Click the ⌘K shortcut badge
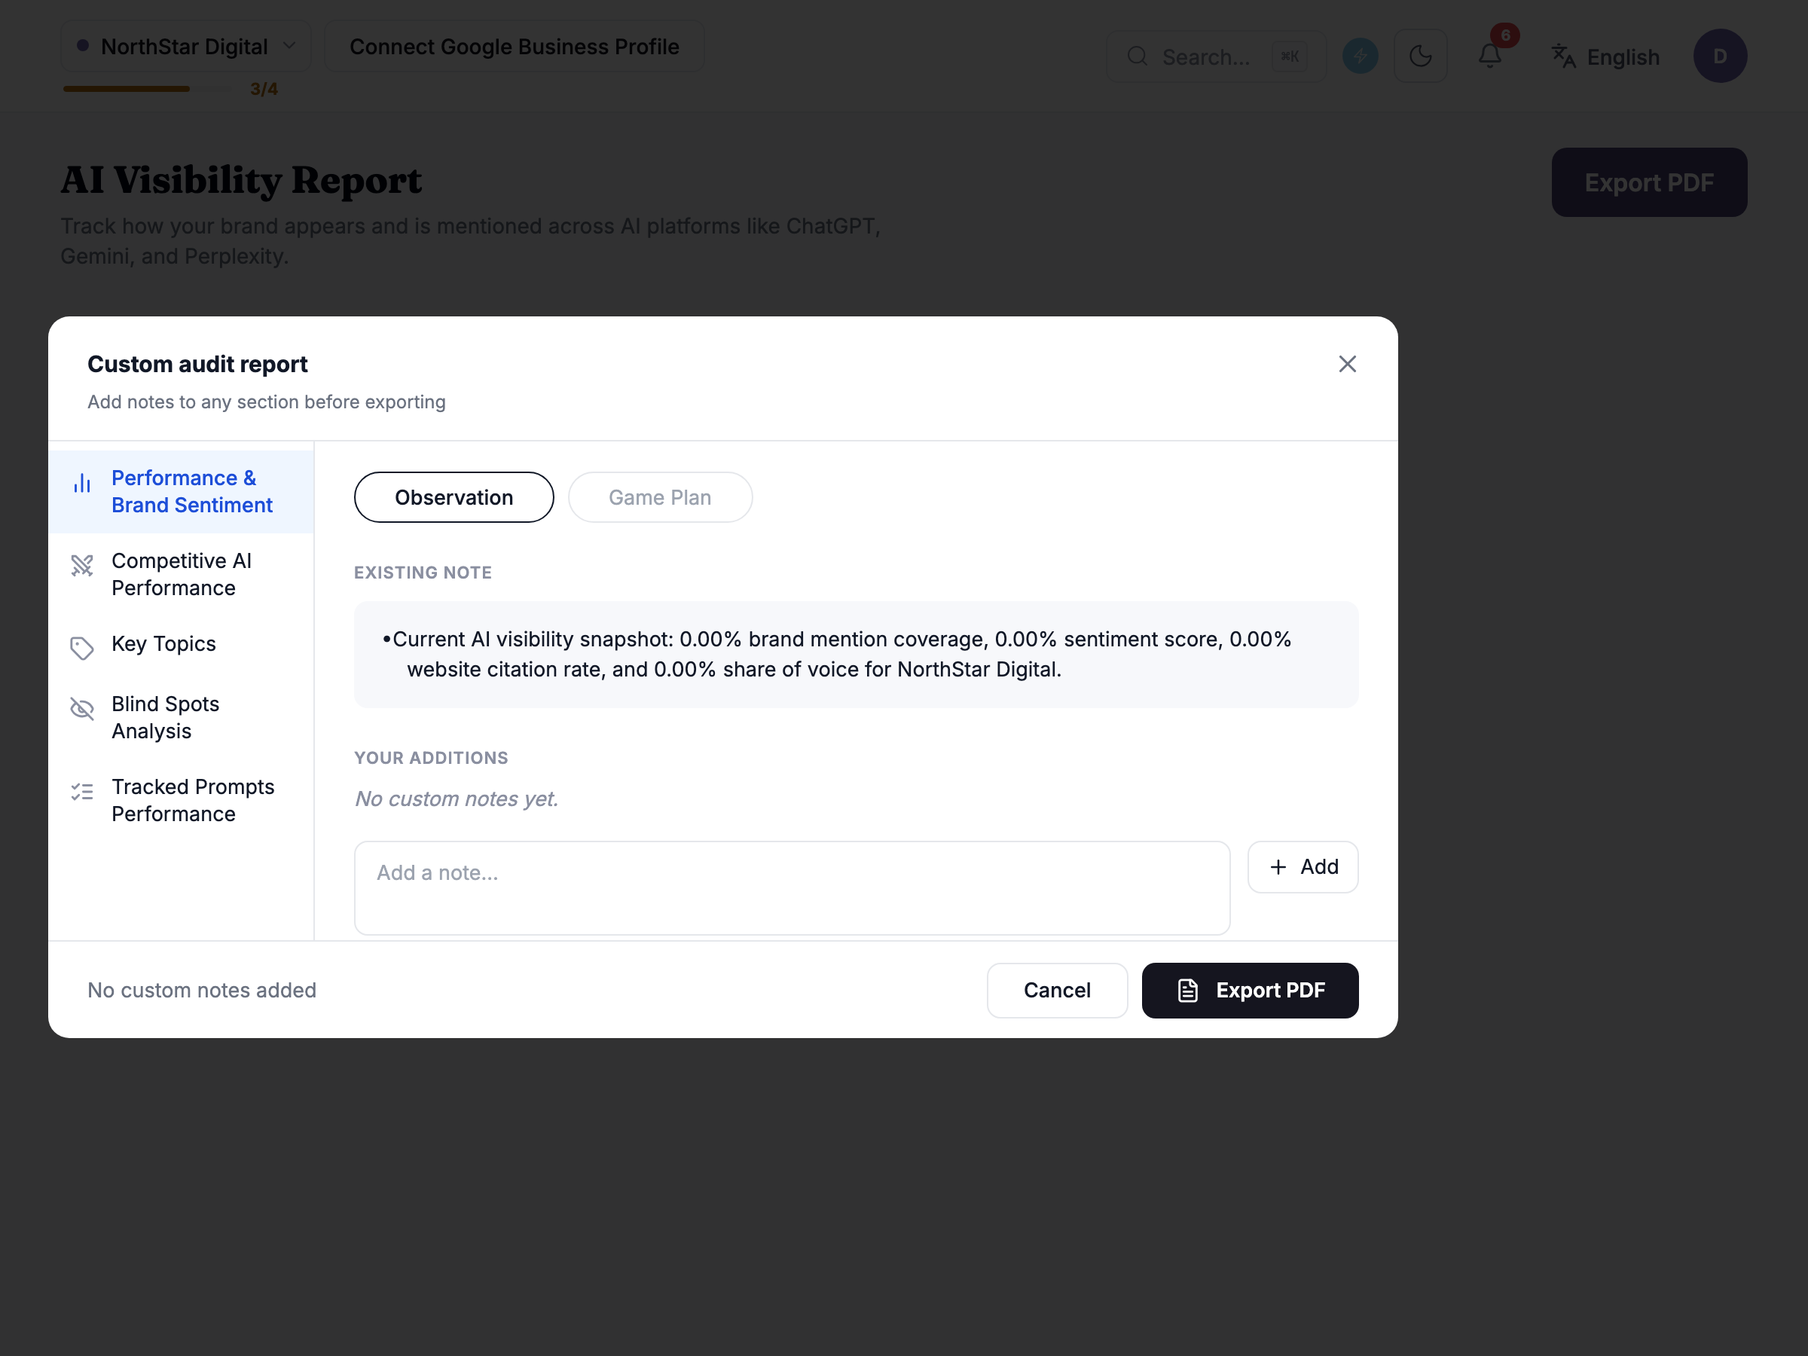This screenshot has height=1356, width=1808. tap(1289, 56)
